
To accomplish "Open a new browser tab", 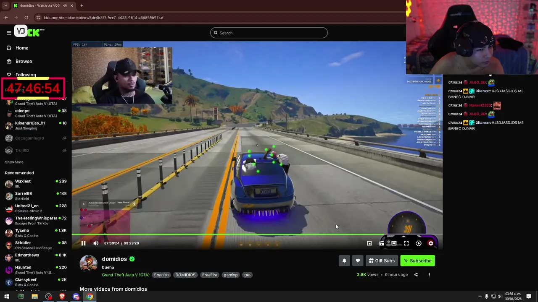I will point(82,5).
